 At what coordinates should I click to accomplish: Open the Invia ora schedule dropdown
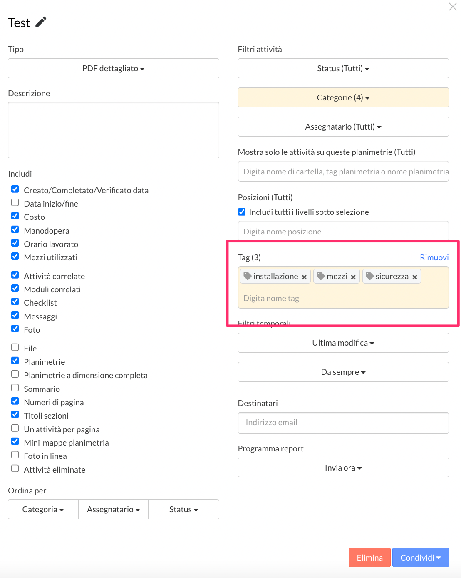[343, 468]
